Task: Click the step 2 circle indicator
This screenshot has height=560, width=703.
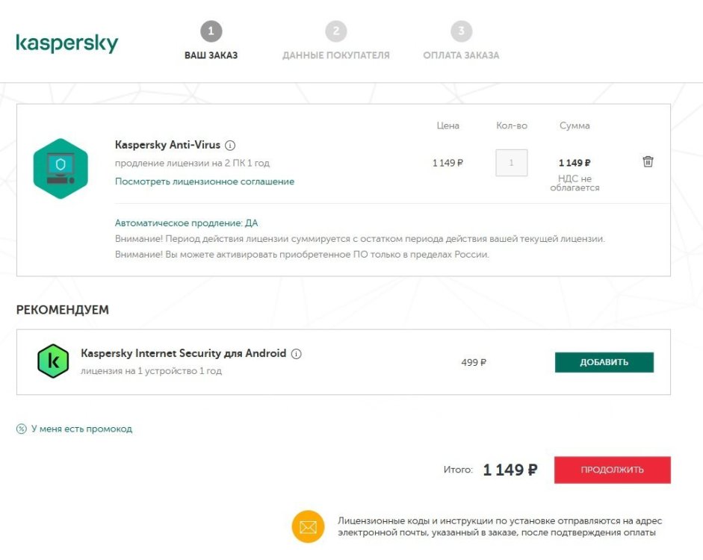Action: (x=336, y=31)
